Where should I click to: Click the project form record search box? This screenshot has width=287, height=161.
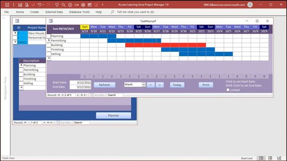pos(82,123)
